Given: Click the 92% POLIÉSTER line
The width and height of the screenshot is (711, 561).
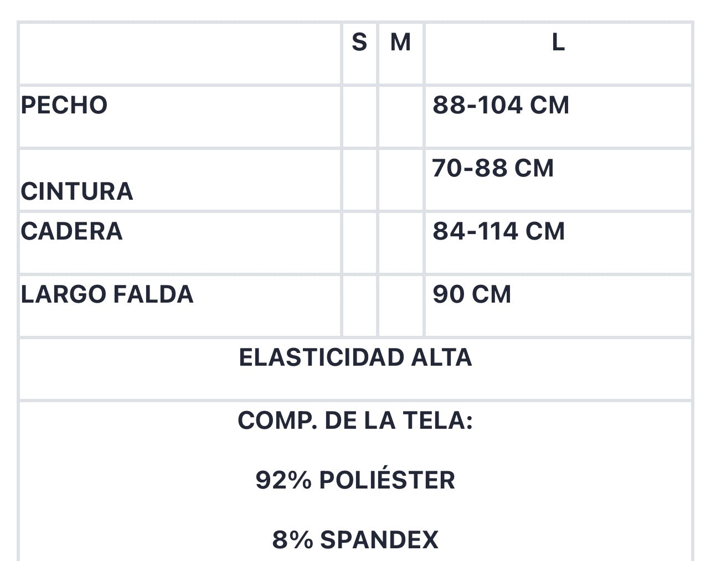Looking at the screenshot, I should pyautogui.click(x=355, y=480).
